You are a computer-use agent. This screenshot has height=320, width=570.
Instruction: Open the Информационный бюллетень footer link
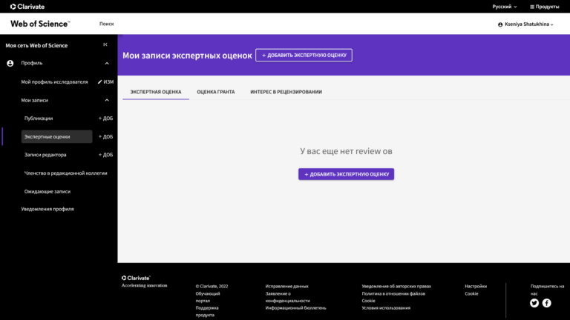(x=295, y=308)
